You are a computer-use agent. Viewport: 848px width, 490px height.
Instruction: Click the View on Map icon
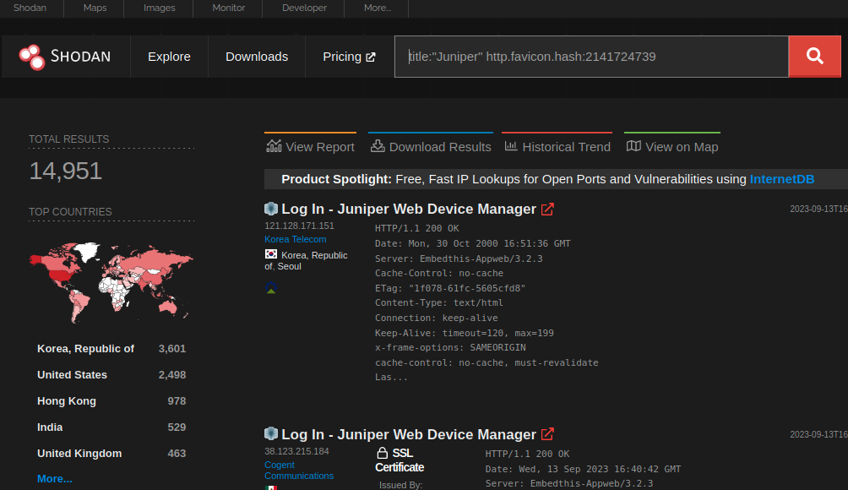coord(633,145)
